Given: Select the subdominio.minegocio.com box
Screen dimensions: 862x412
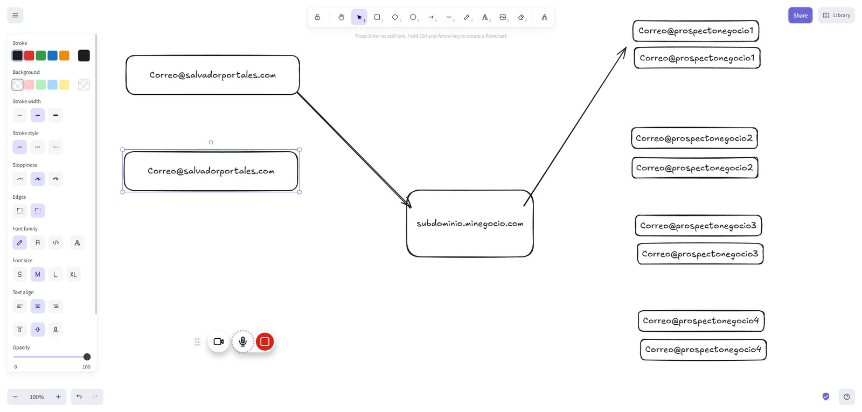Looking at the screenshot, I should [470, 224].
